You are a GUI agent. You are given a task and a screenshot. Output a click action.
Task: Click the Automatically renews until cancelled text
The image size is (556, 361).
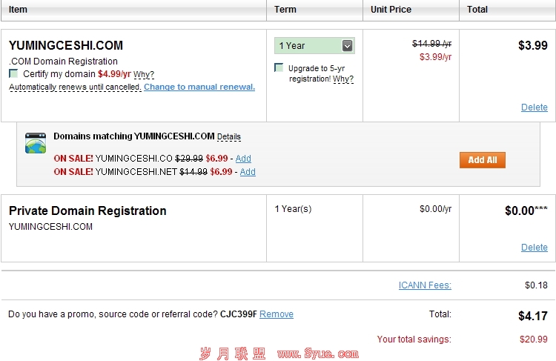tap(75, 87)
